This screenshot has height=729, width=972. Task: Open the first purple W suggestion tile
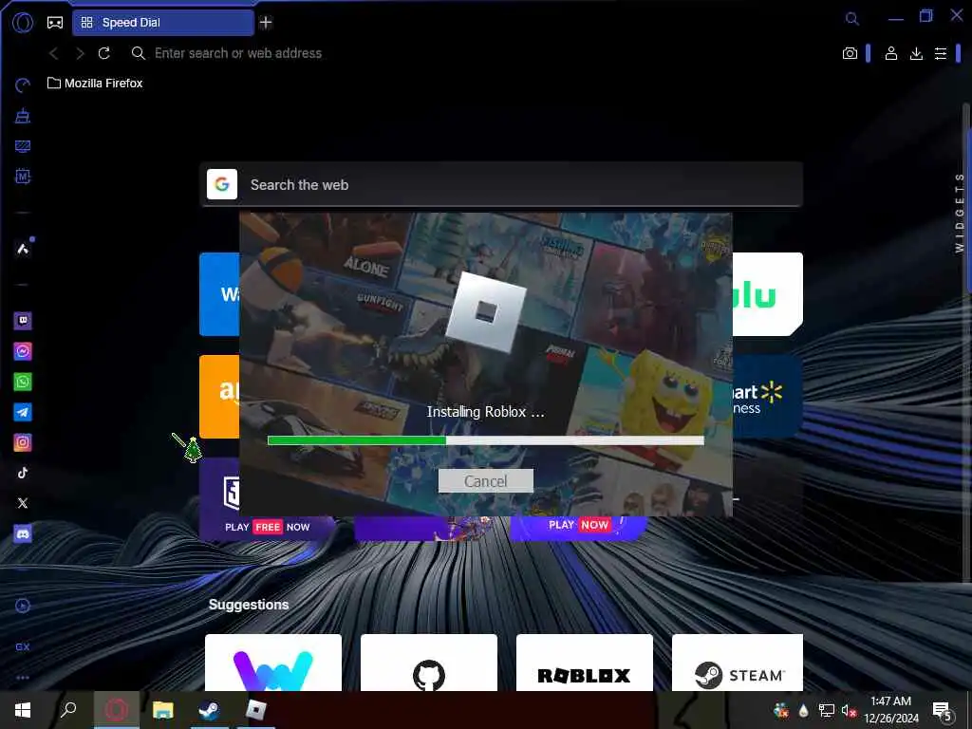[273, 662]
